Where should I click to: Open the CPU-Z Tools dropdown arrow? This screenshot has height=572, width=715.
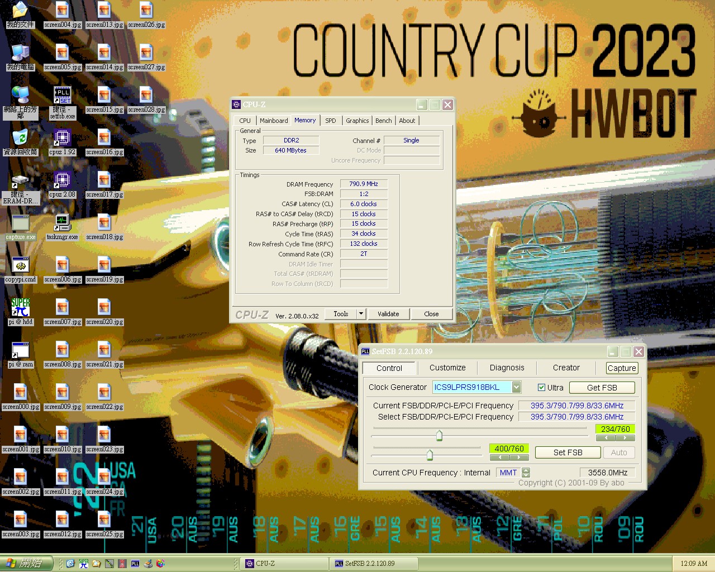coord(361,314)
